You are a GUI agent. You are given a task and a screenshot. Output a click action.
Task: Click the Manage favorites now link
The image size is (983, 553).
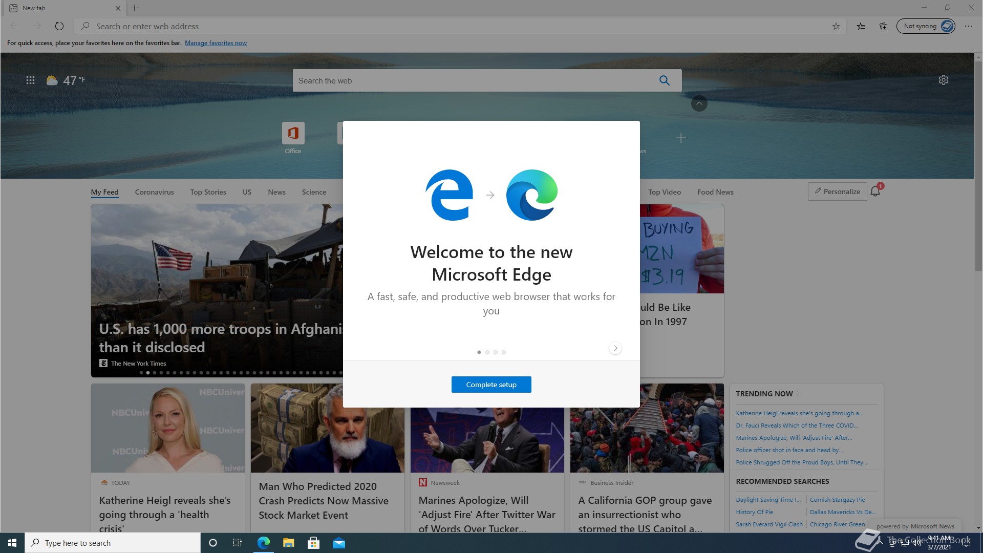tap(216, 43)
